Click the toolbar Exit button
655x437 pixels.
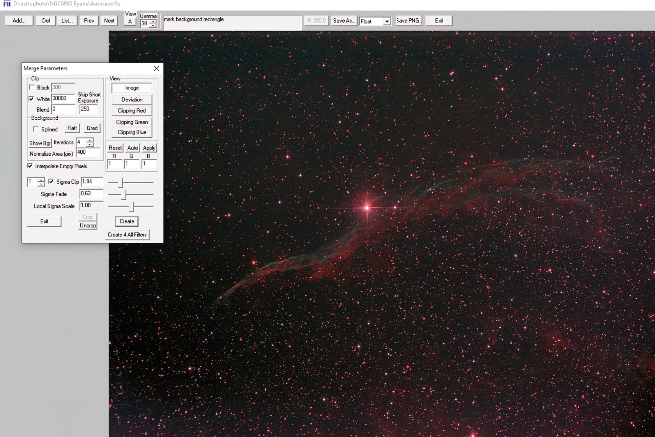pyautogui.click(x=439, y=21)
